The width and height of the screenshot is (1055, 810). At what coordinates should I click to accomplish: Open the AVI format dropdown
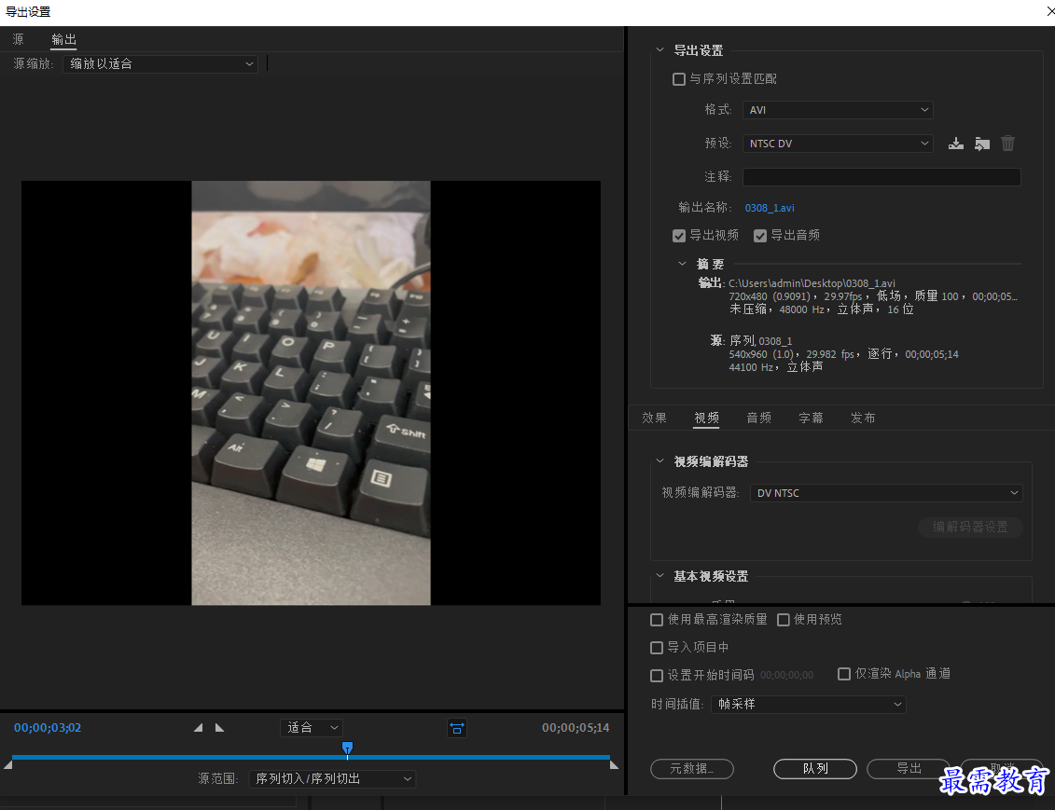pos(838,110)
